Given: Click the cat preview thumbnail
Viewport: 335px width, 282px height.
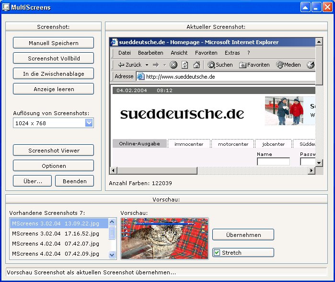Looking at the screenshot, I should [164, 239].
